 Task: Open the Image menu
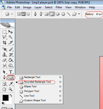click(27, 7)
